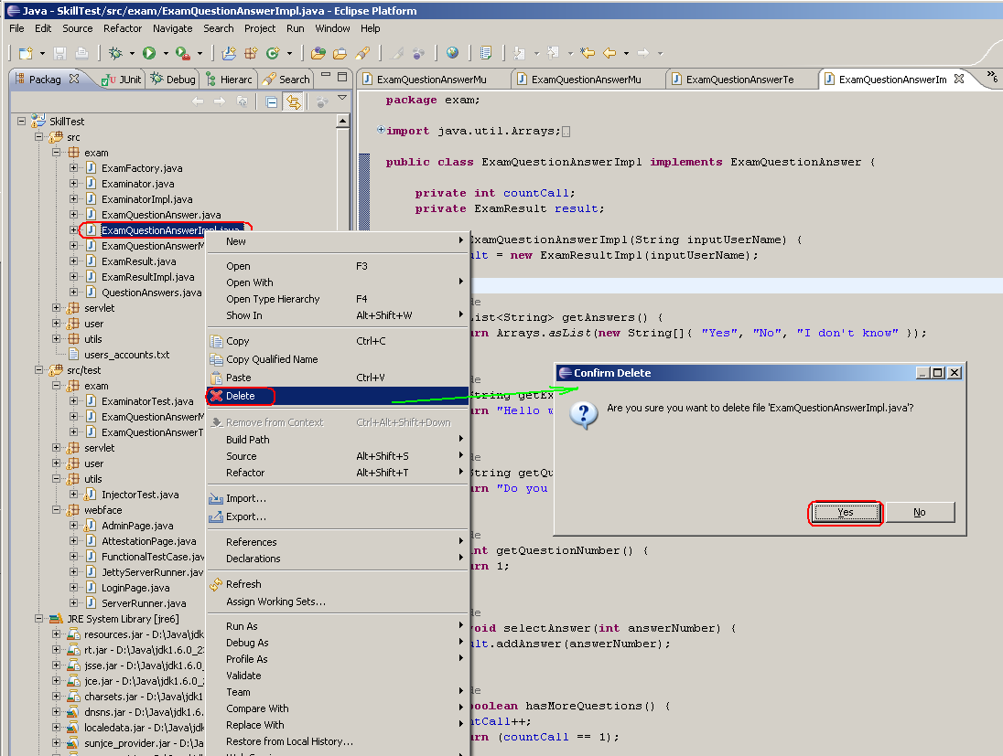Viewport: 1003px width, 756px height.
Task: Open the web browser toolbar icon
Action: coord(452,52)
